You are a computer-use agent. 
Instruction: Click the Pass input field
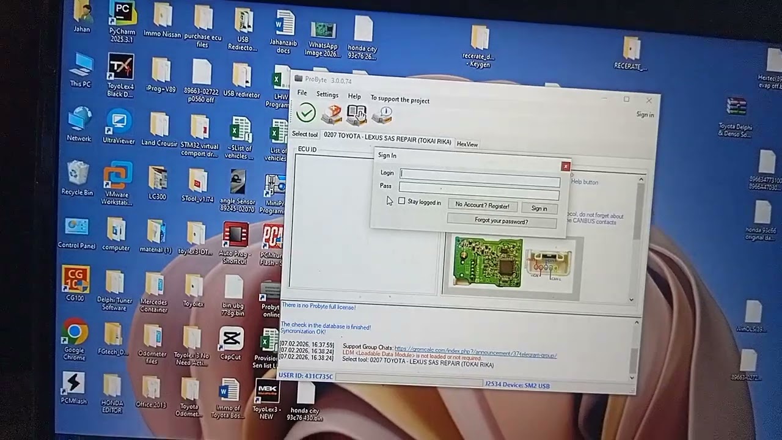(x=479, y=189)
